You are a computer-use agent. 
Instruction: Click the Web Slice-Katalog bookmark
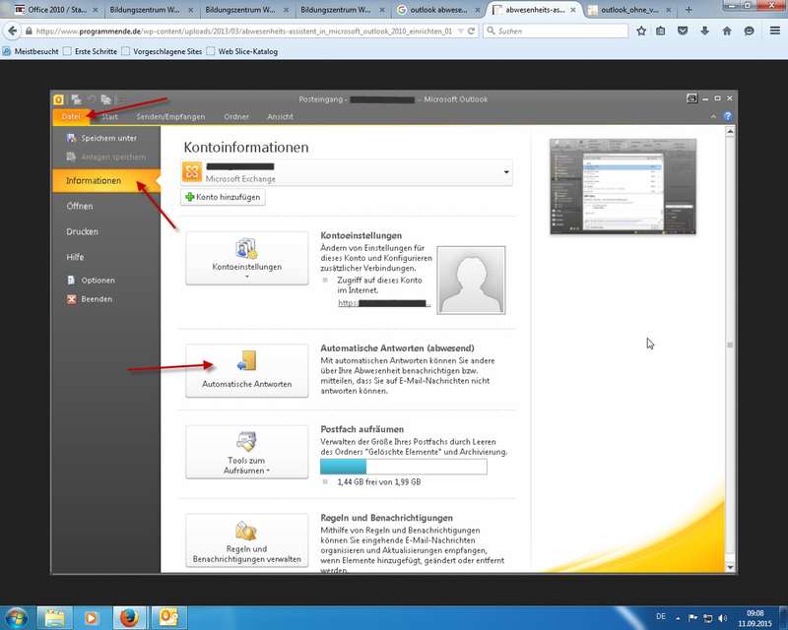(242, 51)
